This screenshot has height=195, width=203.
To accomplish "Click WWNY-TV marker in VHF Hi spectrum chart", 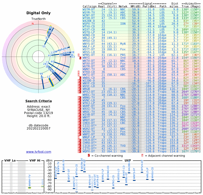I will [30, 188].
